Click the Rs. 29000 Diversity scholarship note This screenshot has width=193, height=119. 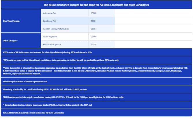48,89
